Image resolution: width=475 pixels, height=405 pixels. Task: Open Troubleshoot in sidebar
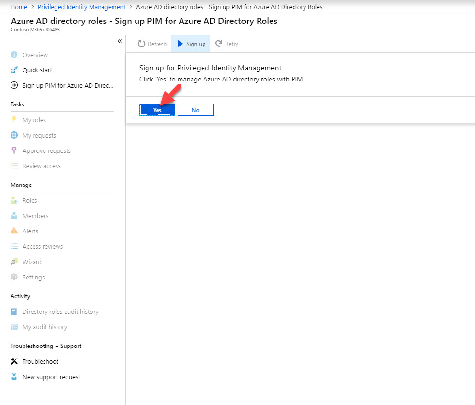41,362
